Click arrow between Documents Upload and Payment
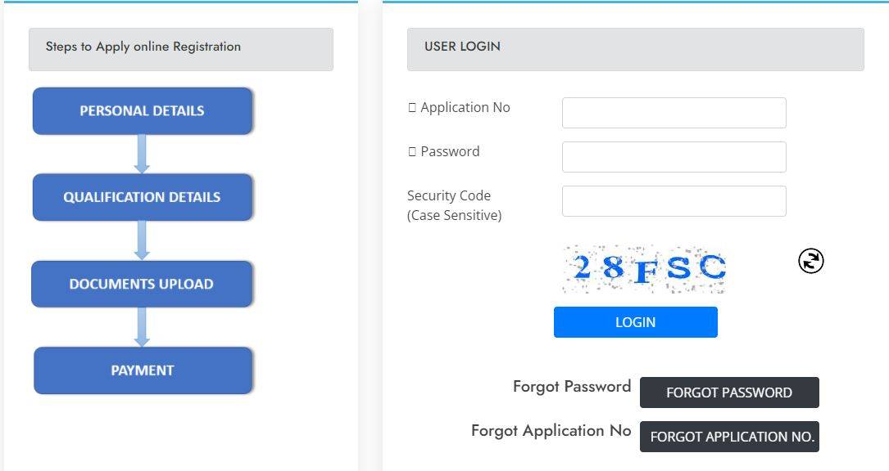Viewport: 889px width, 471px height. pyautogui.click(x=142, y=327)
